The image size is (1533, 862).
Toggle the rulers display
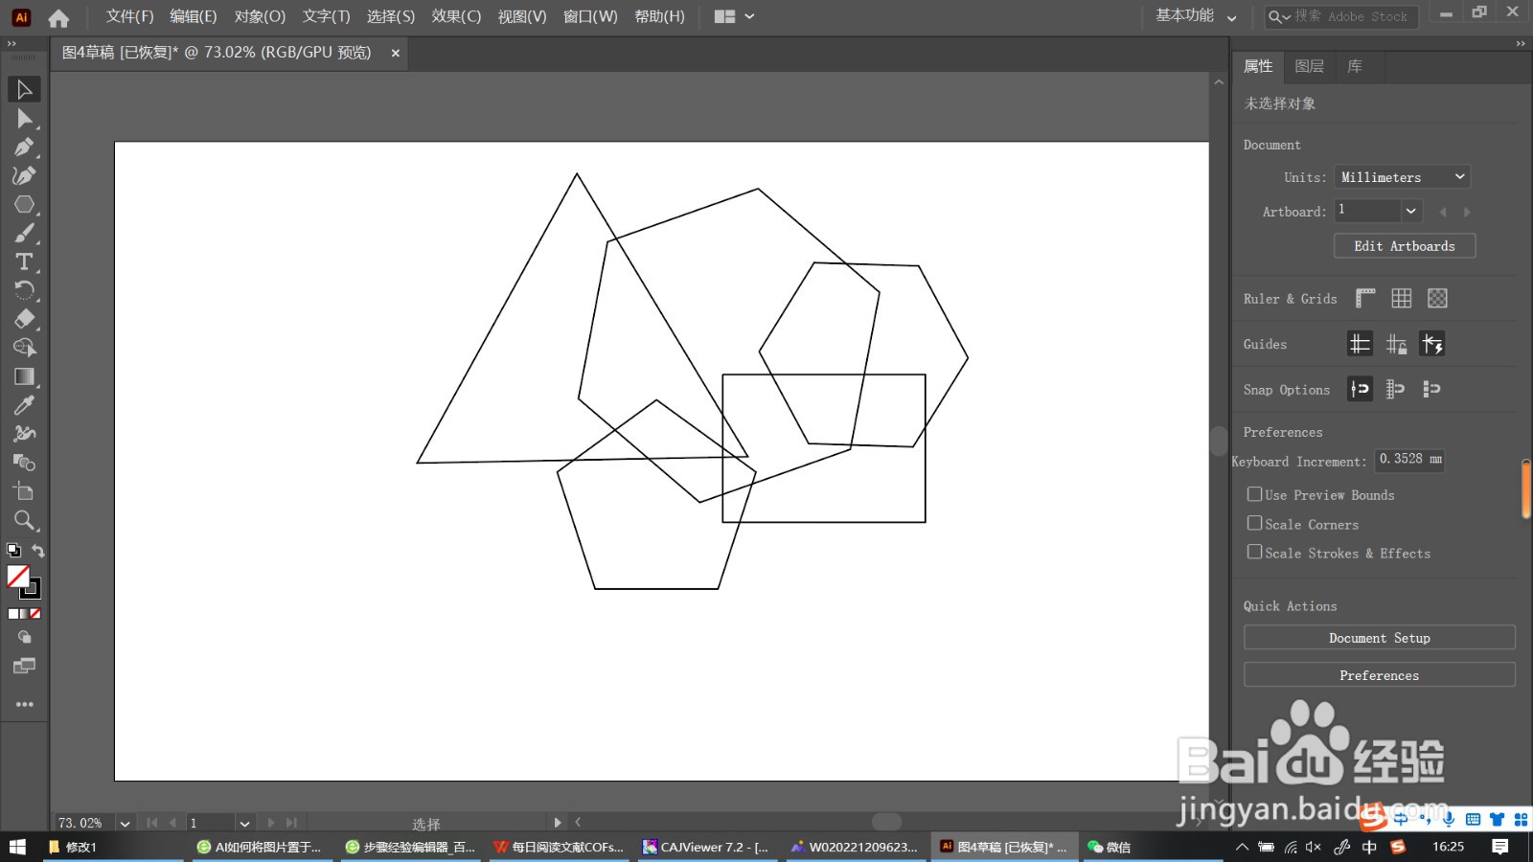pos(1365,299)
